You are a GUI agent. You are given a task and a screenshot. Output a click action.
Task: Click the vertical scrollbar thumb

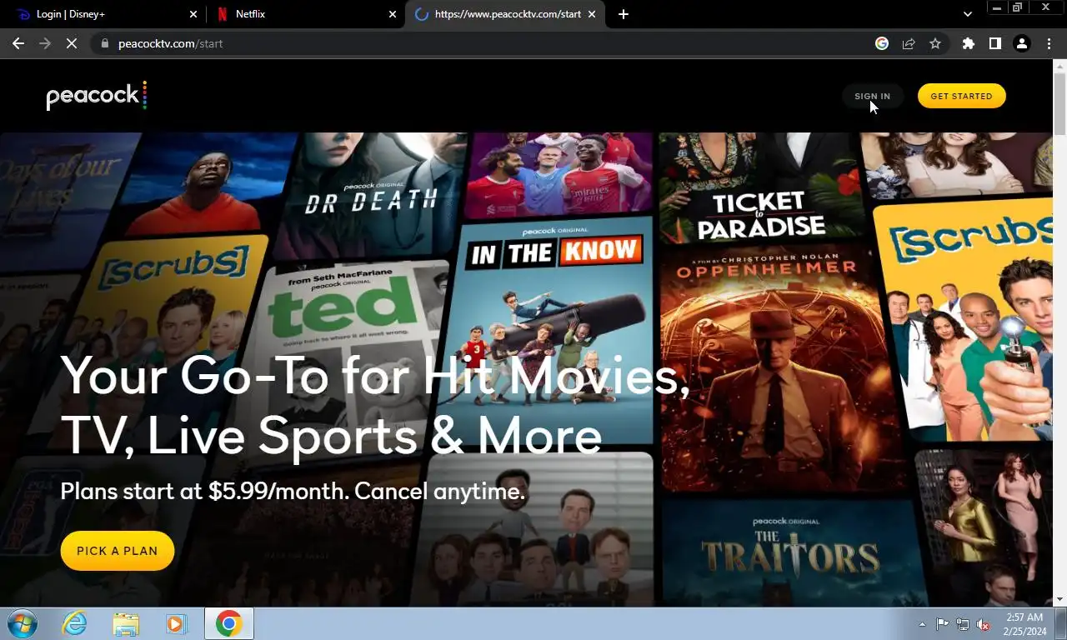pos(1059,104)
